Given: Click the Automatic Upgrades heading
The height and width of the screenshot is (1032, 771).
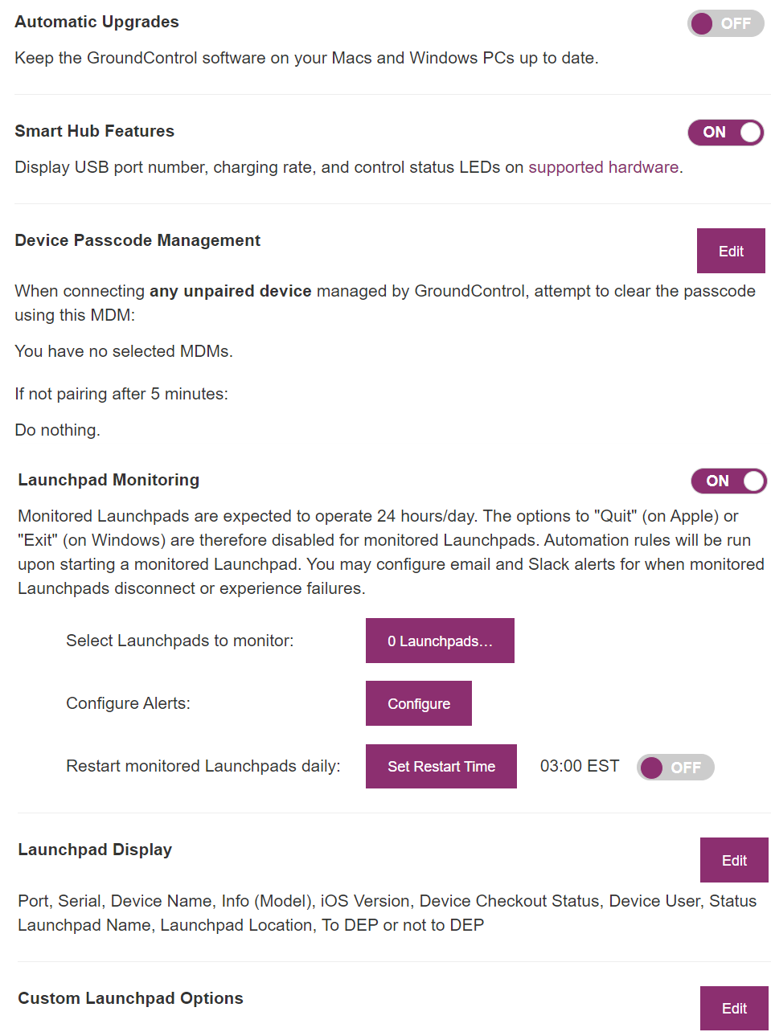Looking at the screenshot, I should (96, 22).
